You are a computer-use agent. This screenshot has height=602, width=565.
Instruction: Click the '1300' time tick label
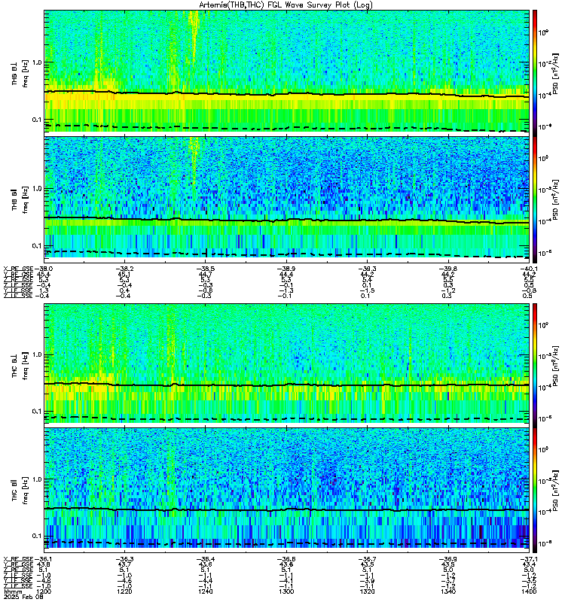click(x=286, y=591)
